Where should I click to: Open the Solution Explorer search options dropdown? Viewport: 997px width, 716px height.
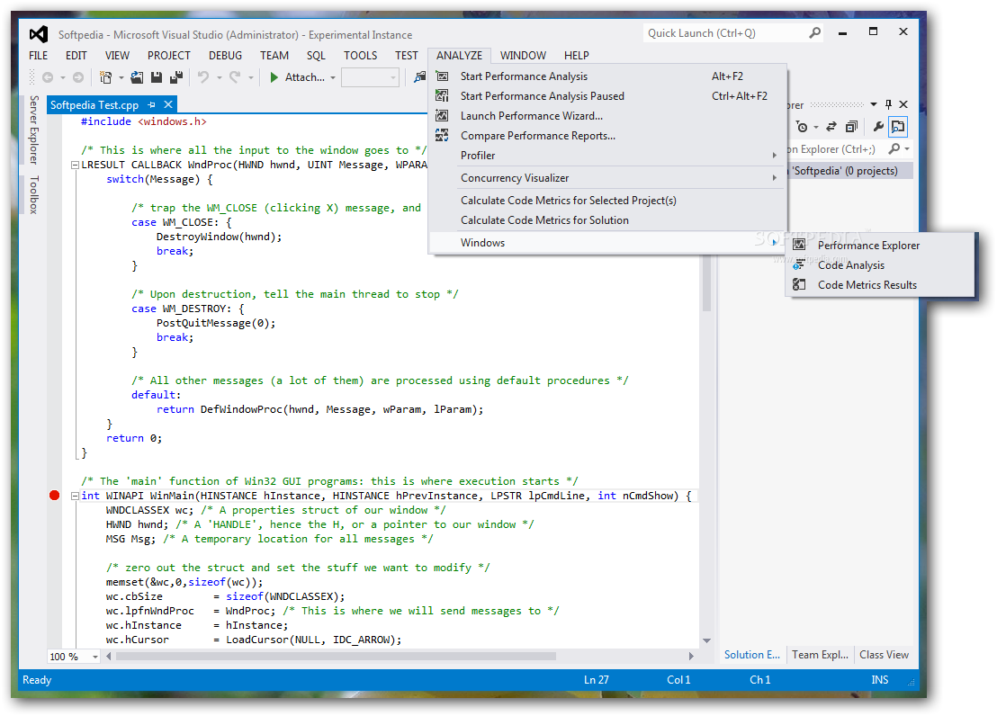click(x=907, y=148)
